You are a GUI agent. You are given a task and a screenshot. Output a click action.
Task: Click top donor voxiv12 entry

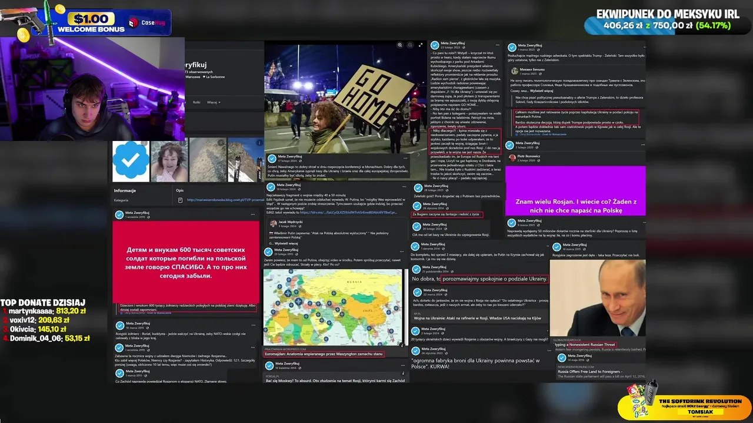coord(36,320)
